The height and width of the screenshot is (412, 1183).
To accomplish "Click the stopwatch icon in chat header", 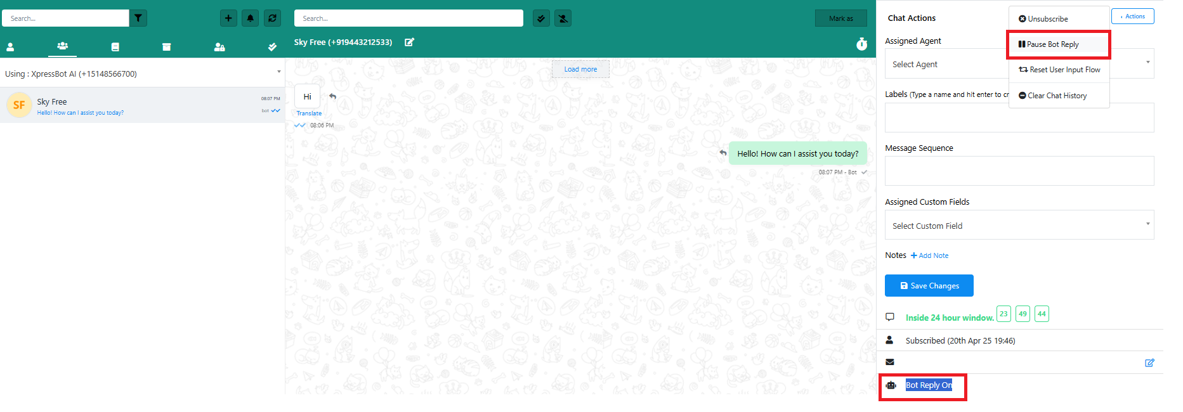I will (861, 44).
